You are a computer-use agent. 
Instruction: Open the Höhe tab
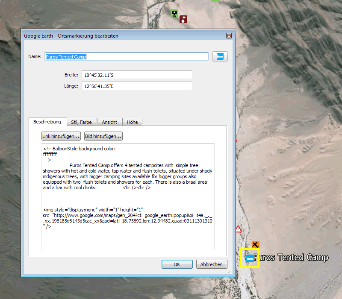(133, 122)
